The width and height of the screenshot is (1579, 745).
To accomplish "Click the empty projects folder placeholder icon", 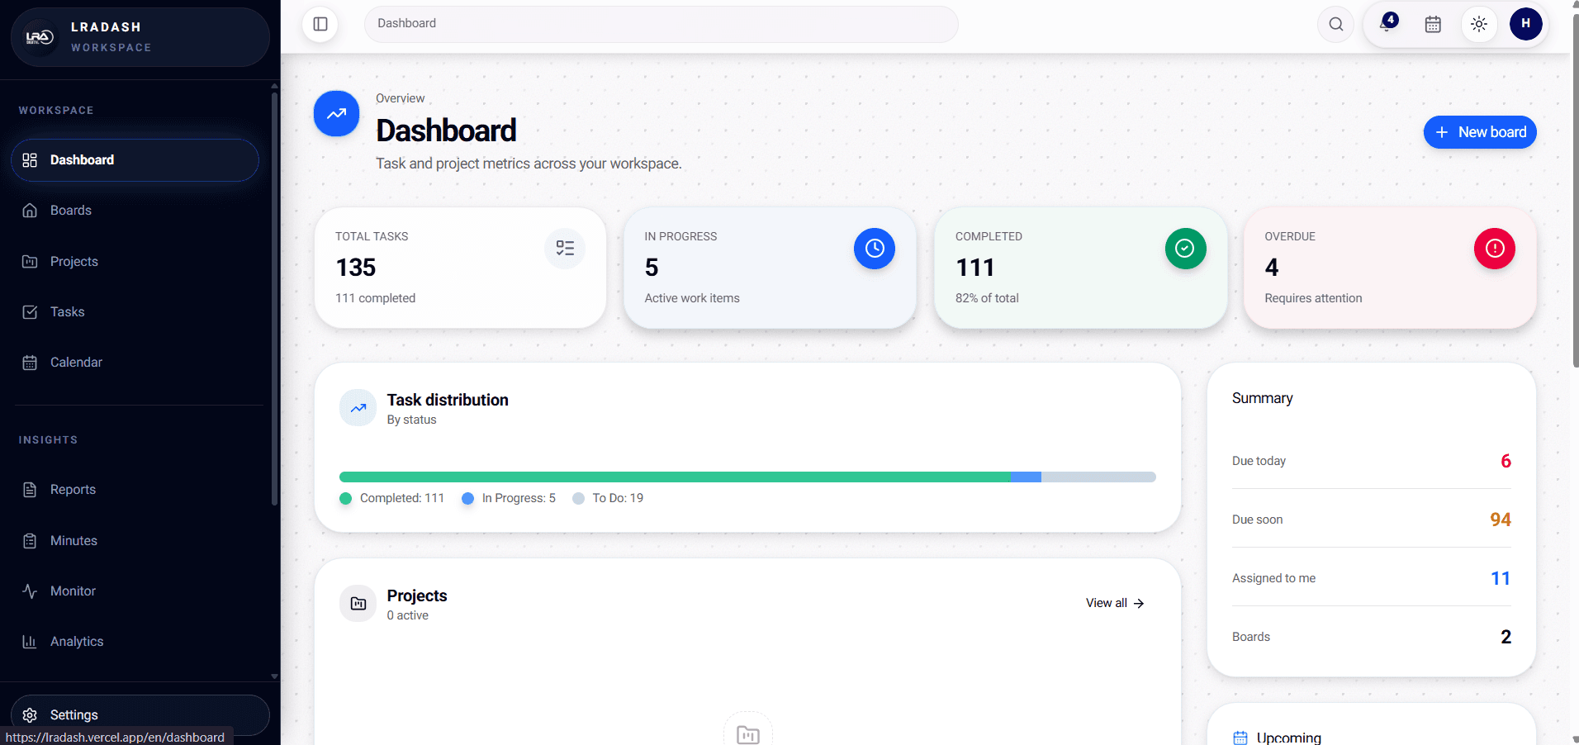I will tap(748, 733).
